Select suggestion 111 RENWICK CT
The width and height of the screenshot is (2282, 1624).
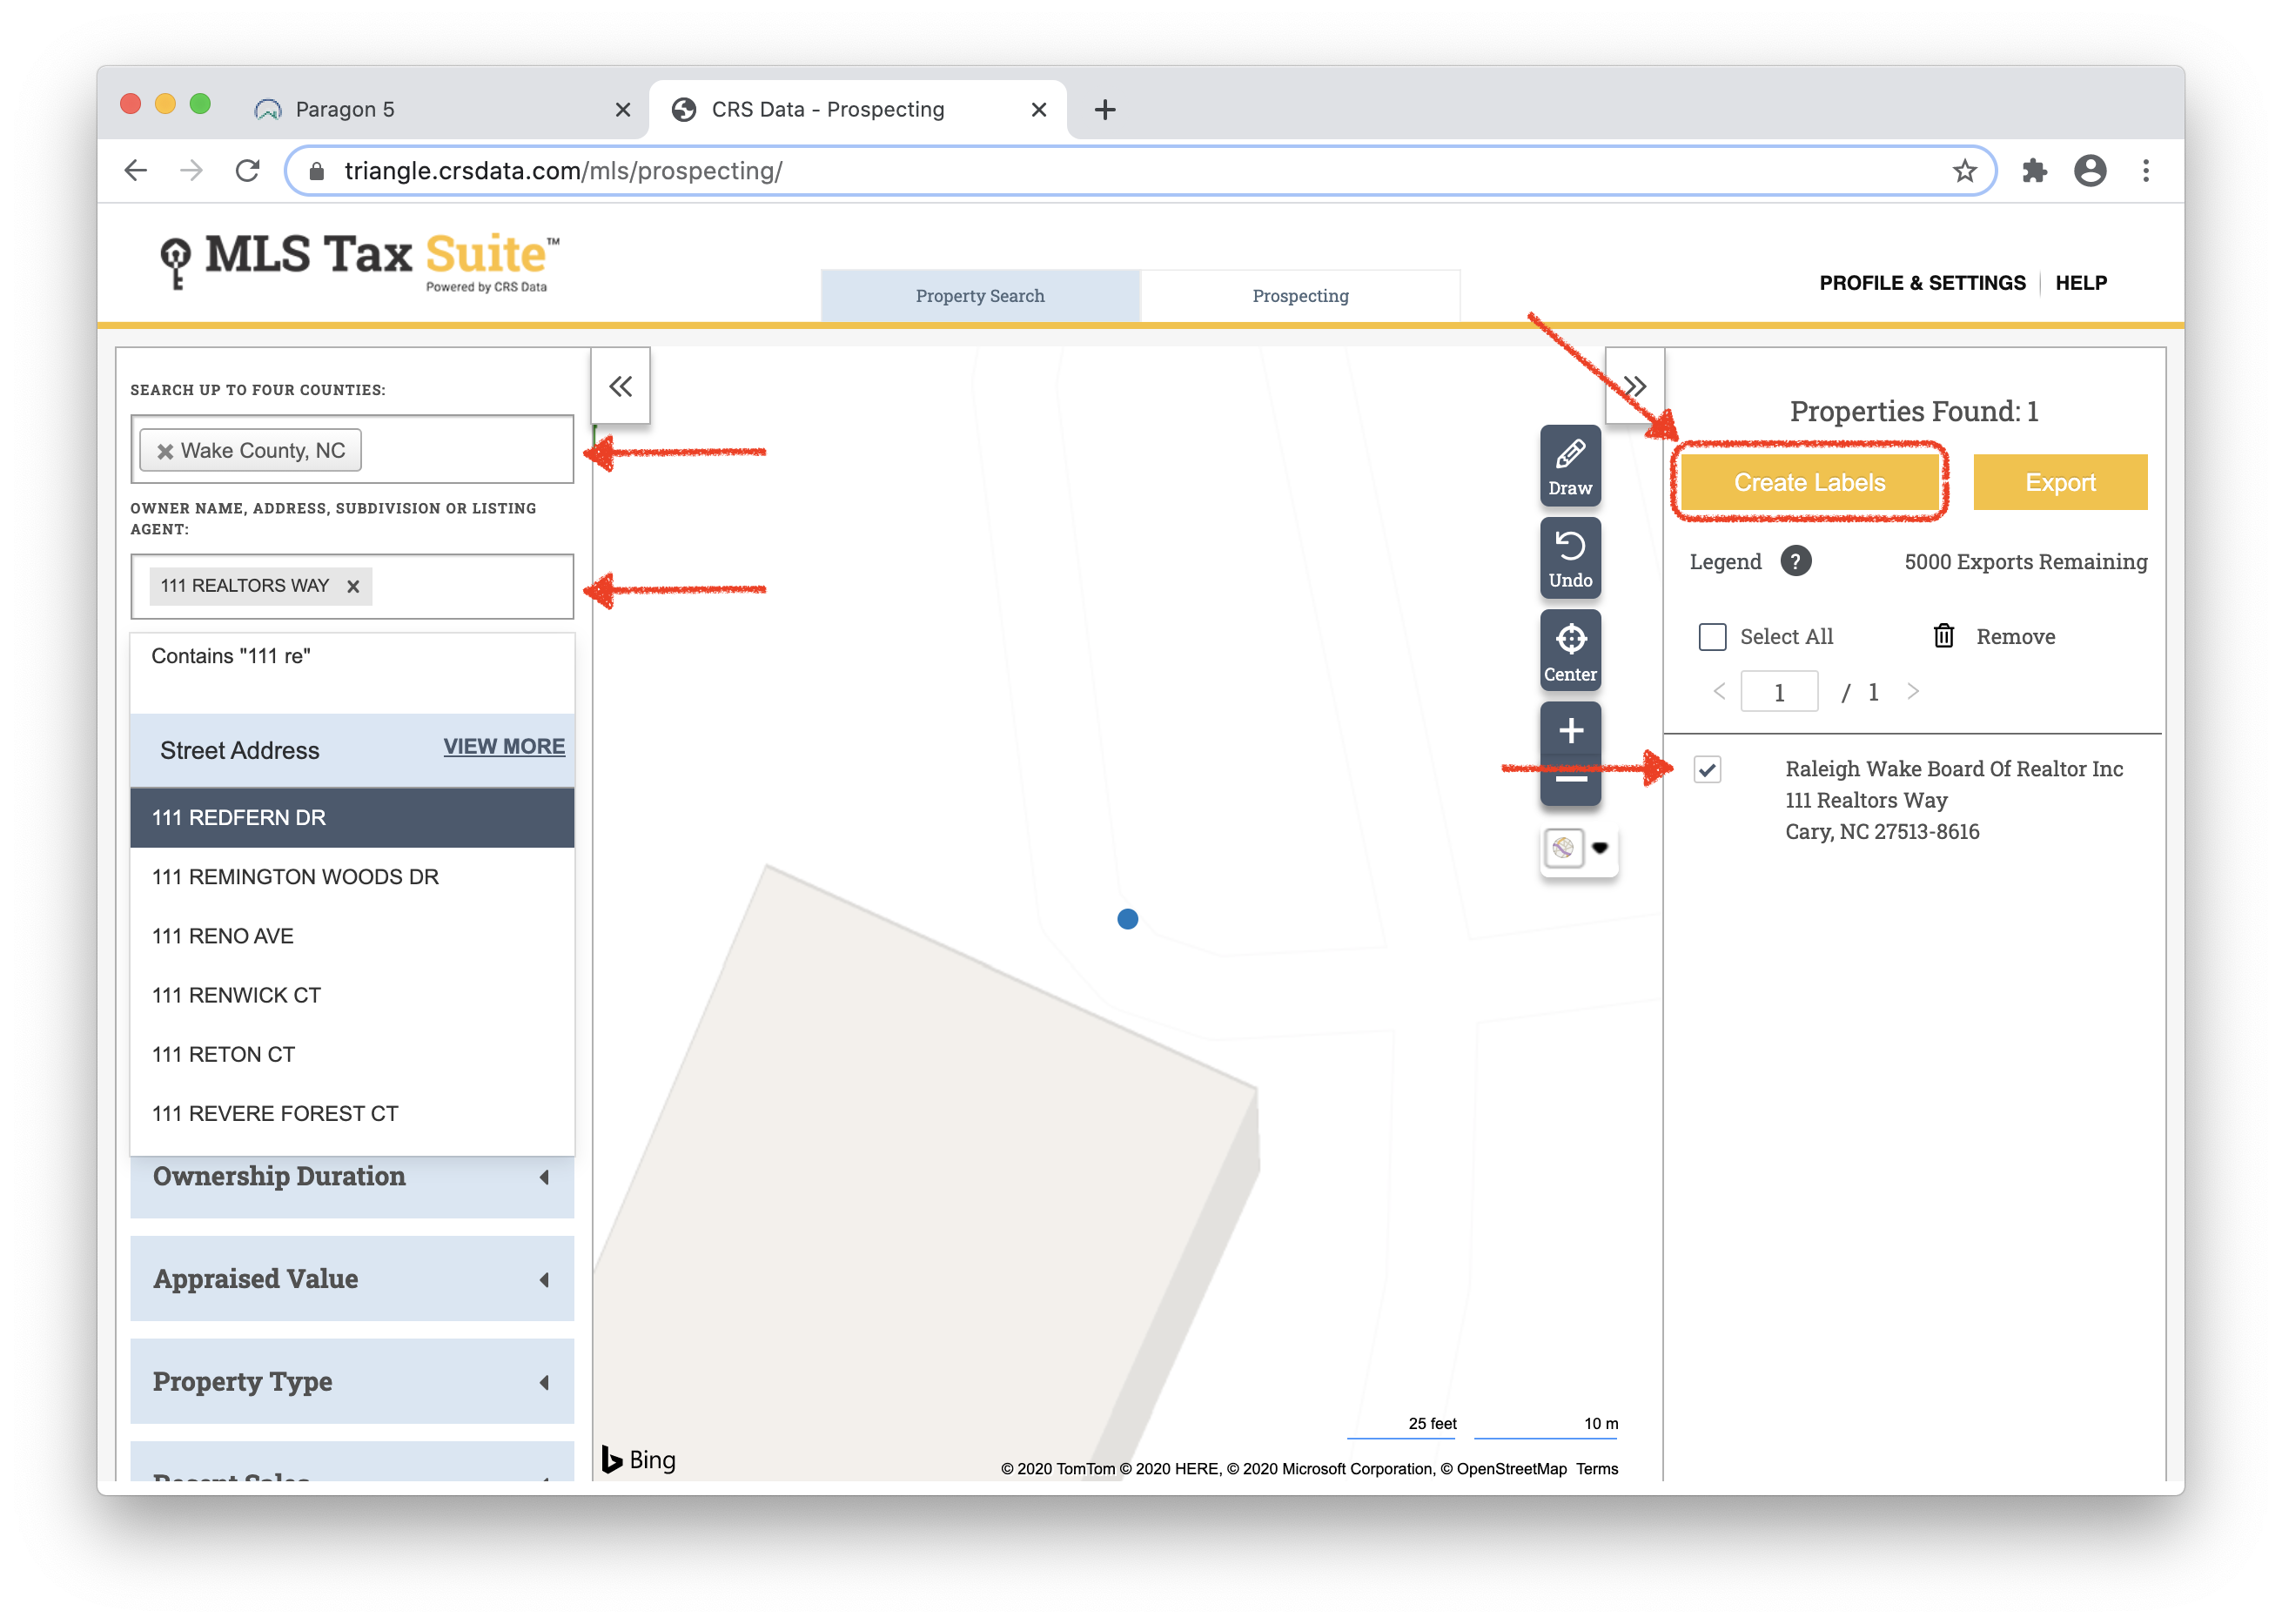[352, 995]
